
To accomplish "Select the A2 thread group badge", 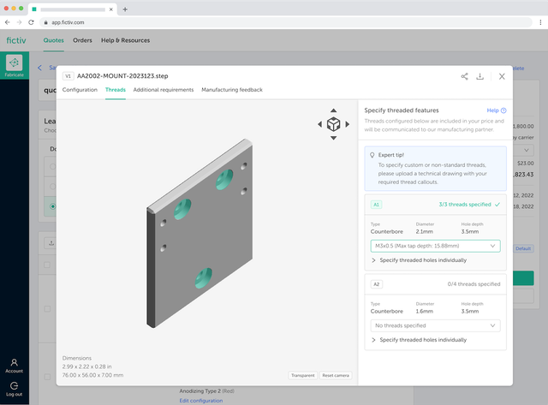I will (376, 284).
